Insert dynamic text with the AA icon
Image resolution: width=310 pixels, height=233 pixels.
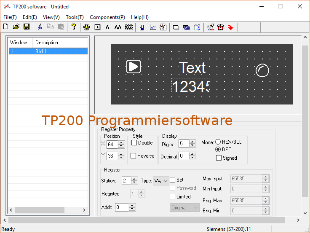118,27
